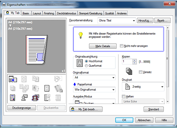Click the page icon in Druckart box
The height and width of the screenshot is (128, 177).
[127, 87]
